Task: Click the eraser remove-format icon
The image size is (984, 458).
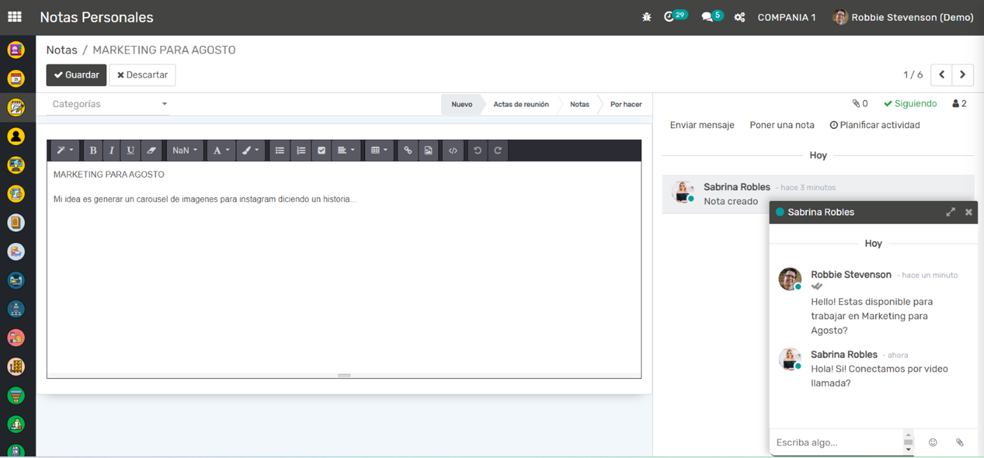Action: tap(151, 150)
